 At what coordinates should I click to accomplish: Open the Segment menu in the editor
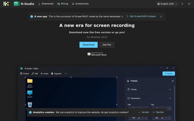56,74
